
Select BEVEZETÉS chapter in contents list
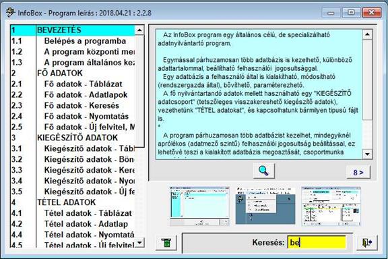coord(73,30)
